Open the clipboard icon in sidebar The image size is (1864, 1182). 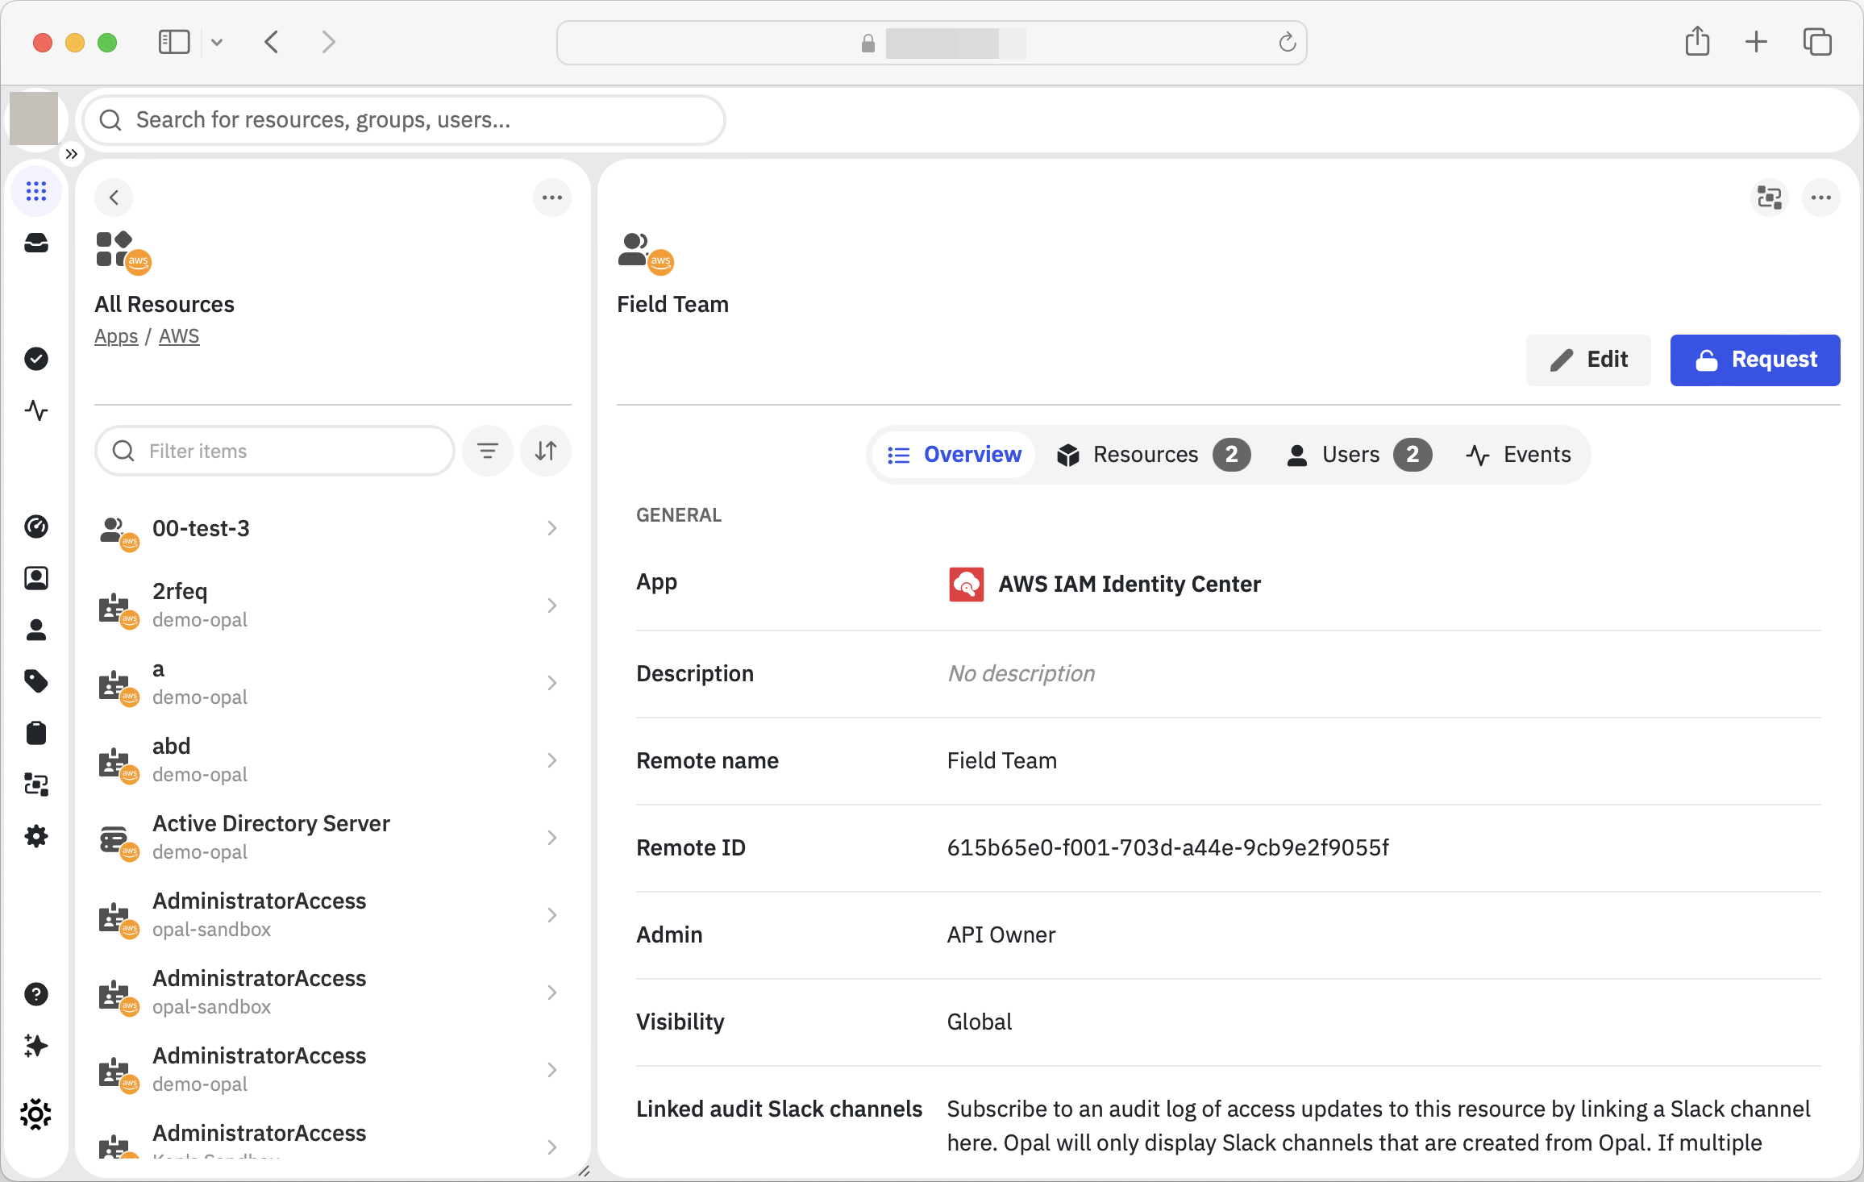pos(36,733)
